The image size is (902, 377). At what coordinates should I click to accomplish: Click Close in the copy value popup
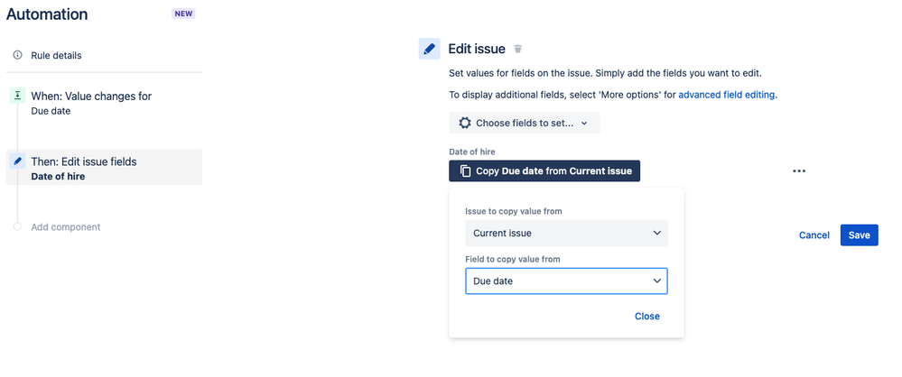tap(646, 316)
